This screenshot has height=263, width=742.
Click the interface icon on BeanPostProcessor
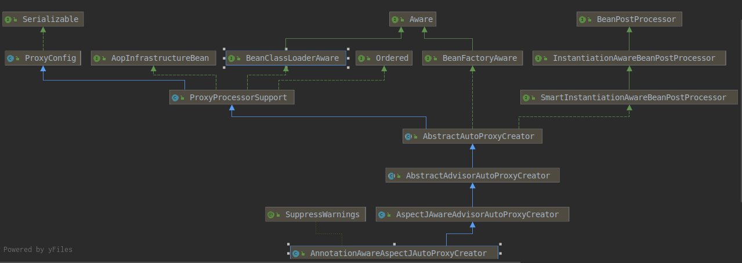[x=582, y=20]
